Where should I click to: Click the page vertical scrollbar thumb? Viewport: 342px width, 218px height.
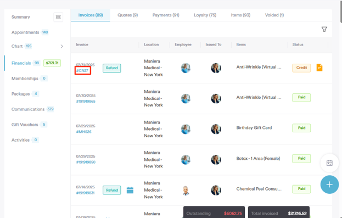pos(341,11)
